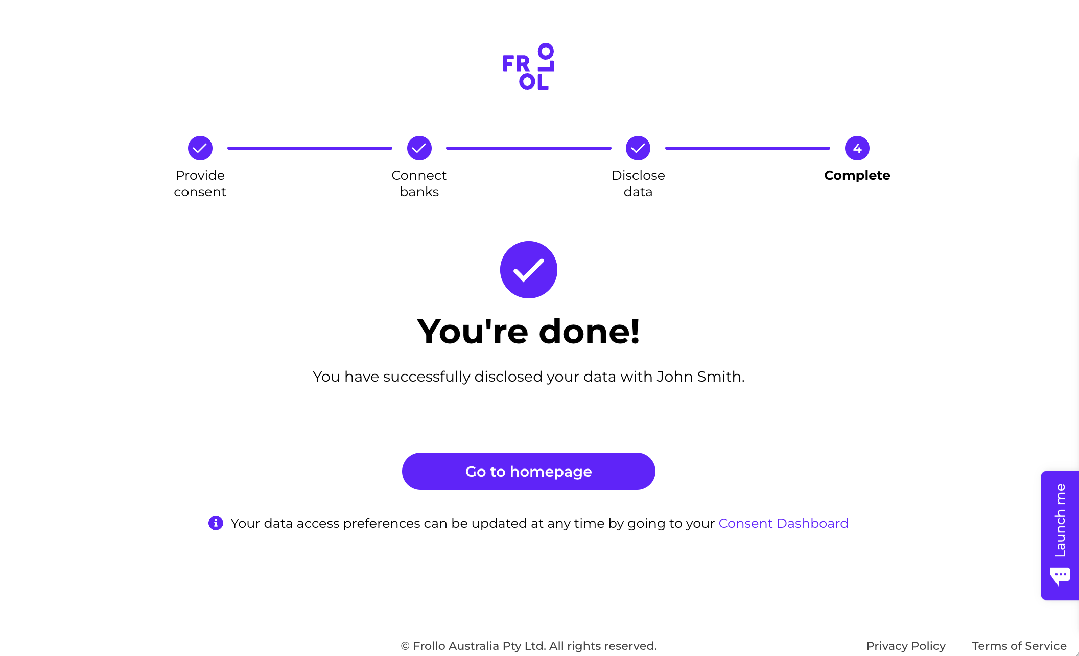
Task: Click the Provide consent step label
Action: [x=200, y=183]
